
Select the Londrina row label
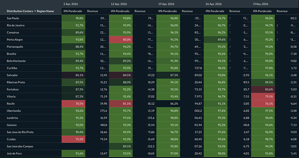click(x=12, y=118)
